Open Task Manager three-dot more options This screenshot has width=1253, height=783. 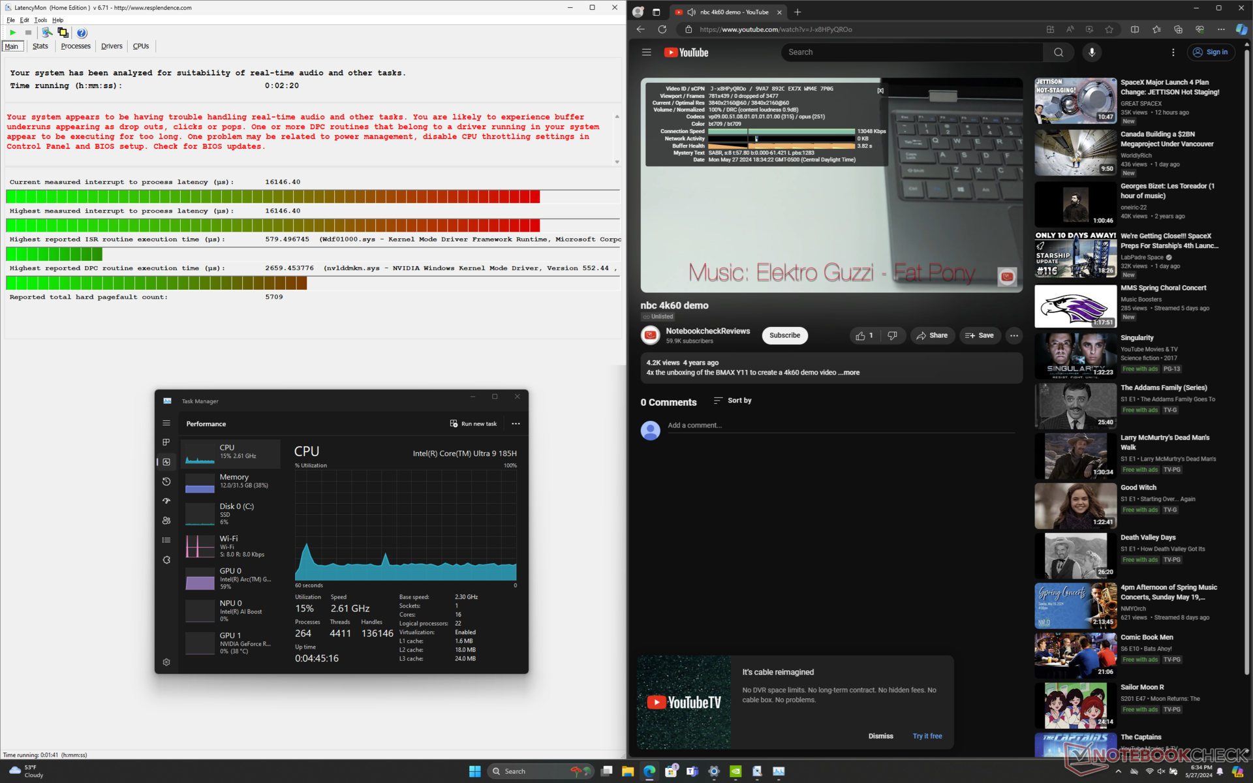pos(516,423)
